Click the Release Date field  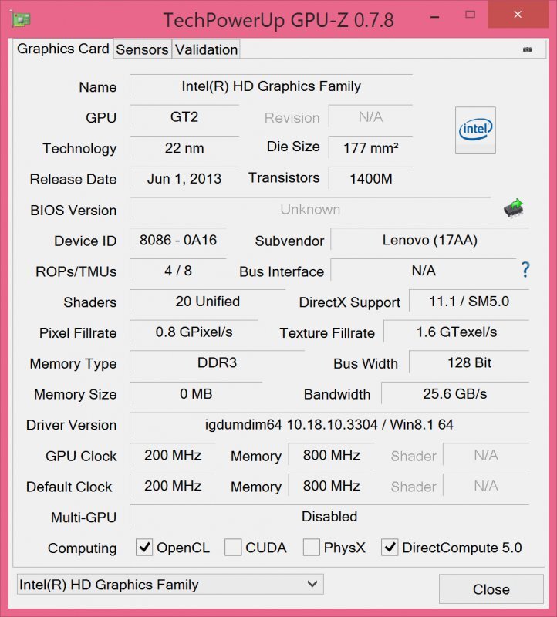184,179
